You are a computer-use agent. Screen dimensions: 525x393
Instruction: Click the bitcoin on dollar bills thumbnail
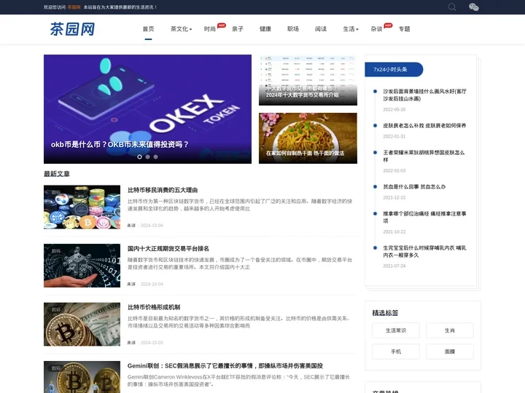pyautogui.click(x=82, y=324)
